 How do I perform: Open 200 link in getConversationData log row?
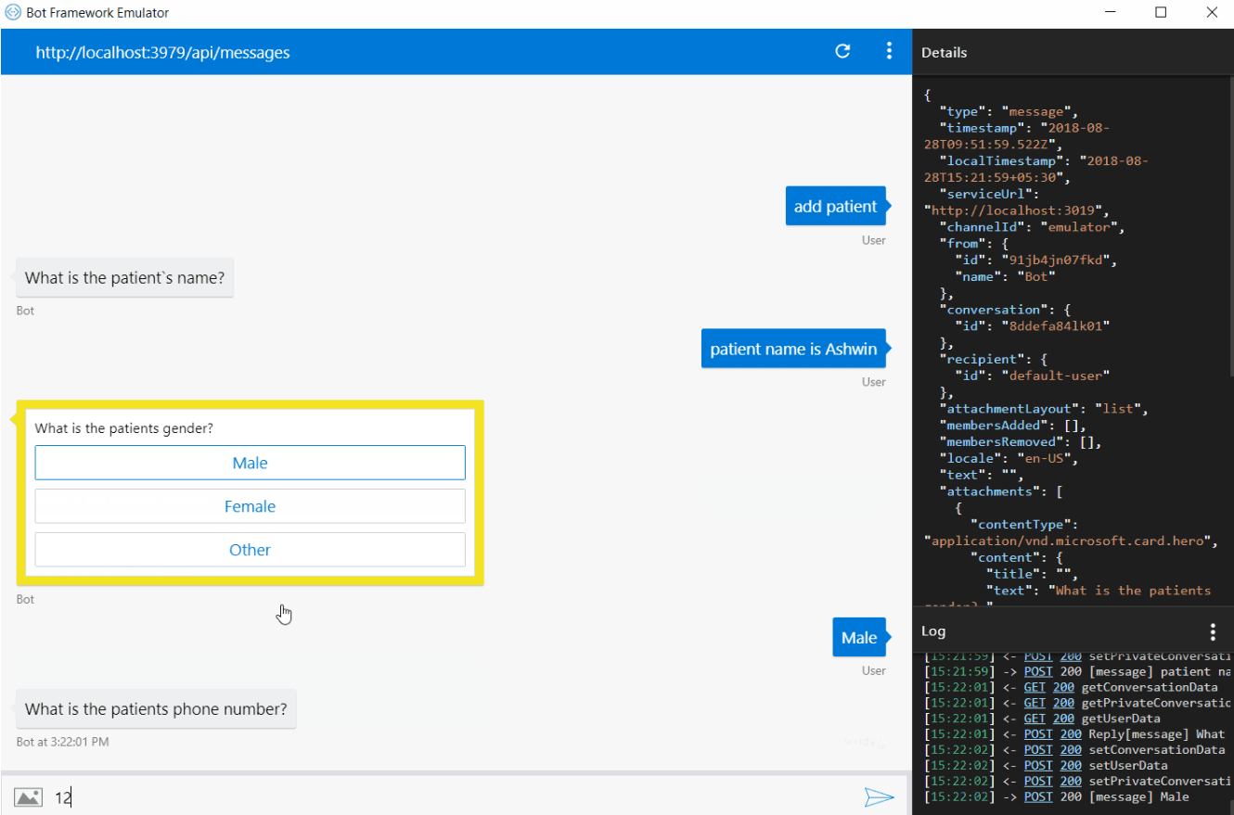tap(1063, 687)
